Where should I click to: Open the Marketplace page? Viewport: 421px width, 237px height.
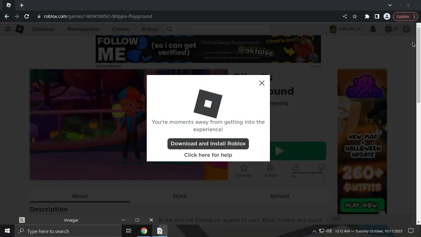pyautogui.click(x=83, y=29)
